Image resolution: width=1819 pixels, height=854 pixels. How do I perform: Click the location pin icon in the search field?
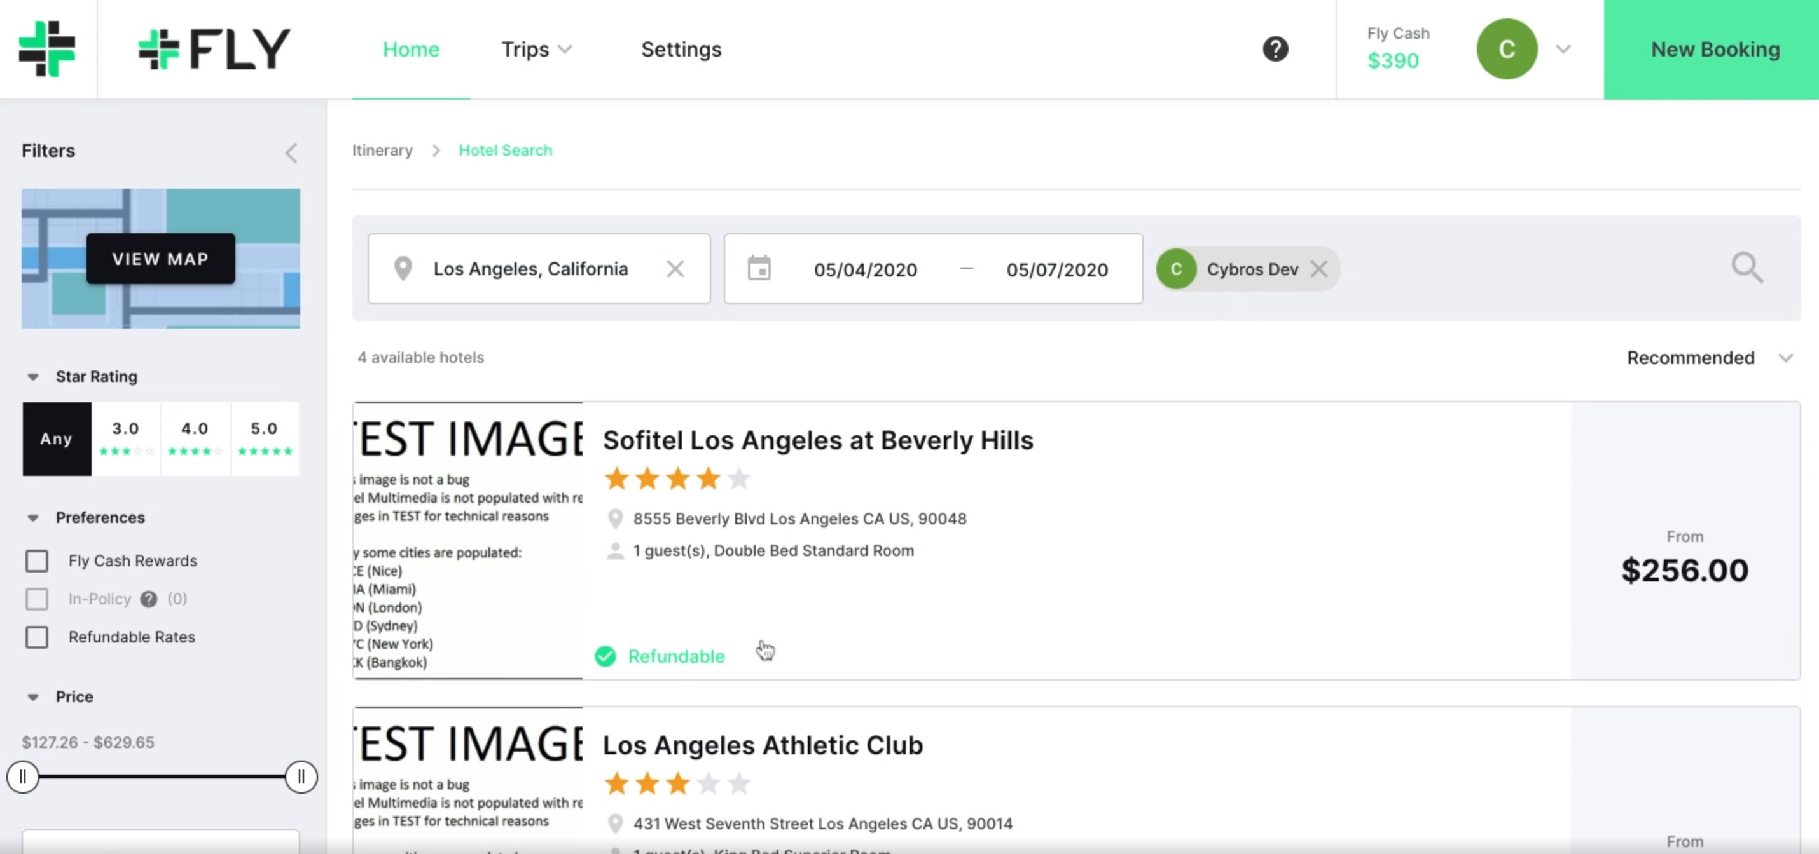pyautogui.click(x=403, y=269)
